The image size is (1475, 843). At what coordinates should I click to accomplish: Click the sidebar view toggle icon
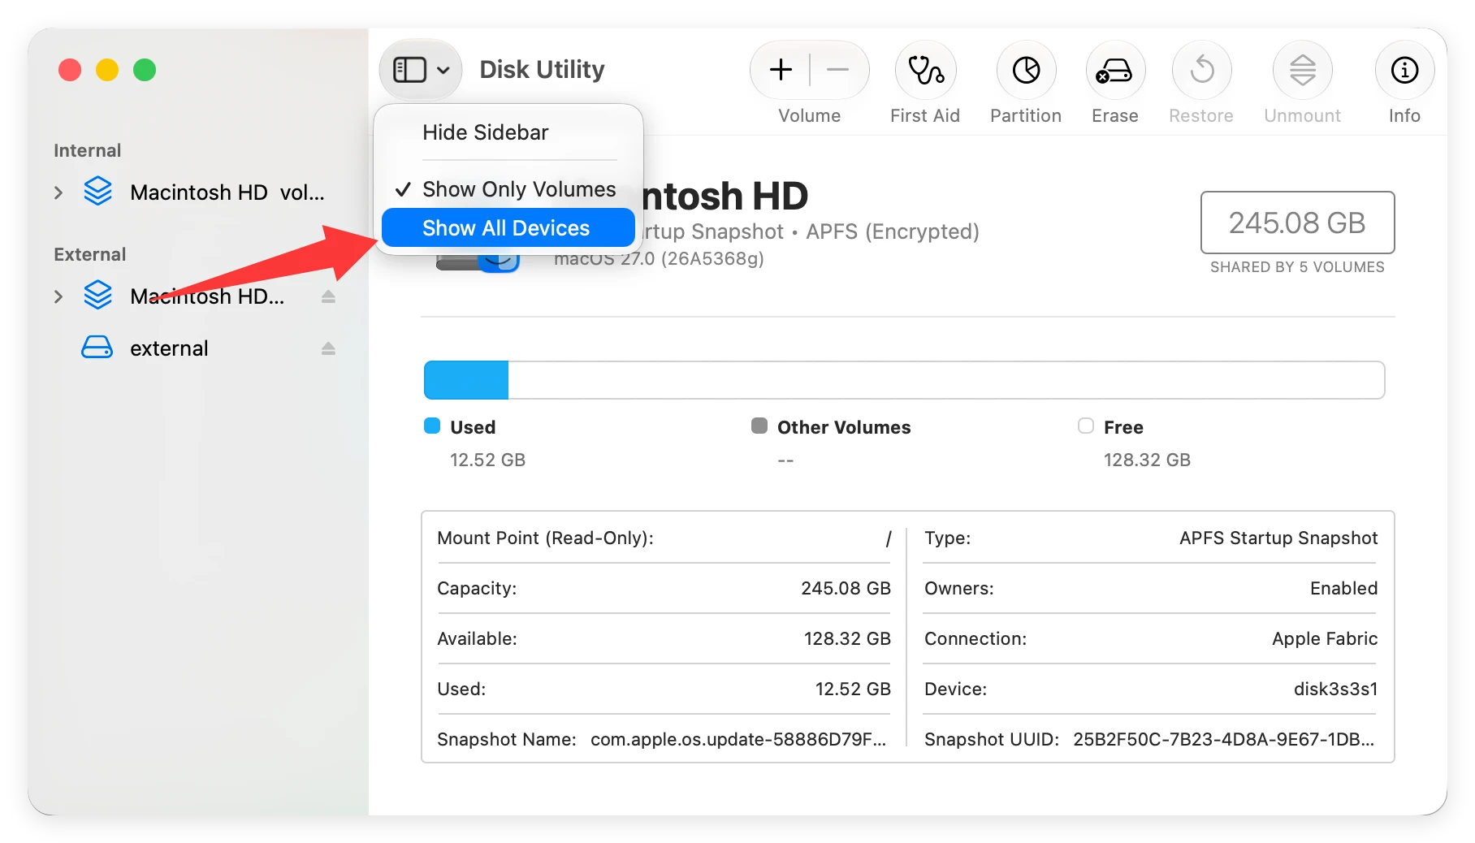tap(409, 70)
